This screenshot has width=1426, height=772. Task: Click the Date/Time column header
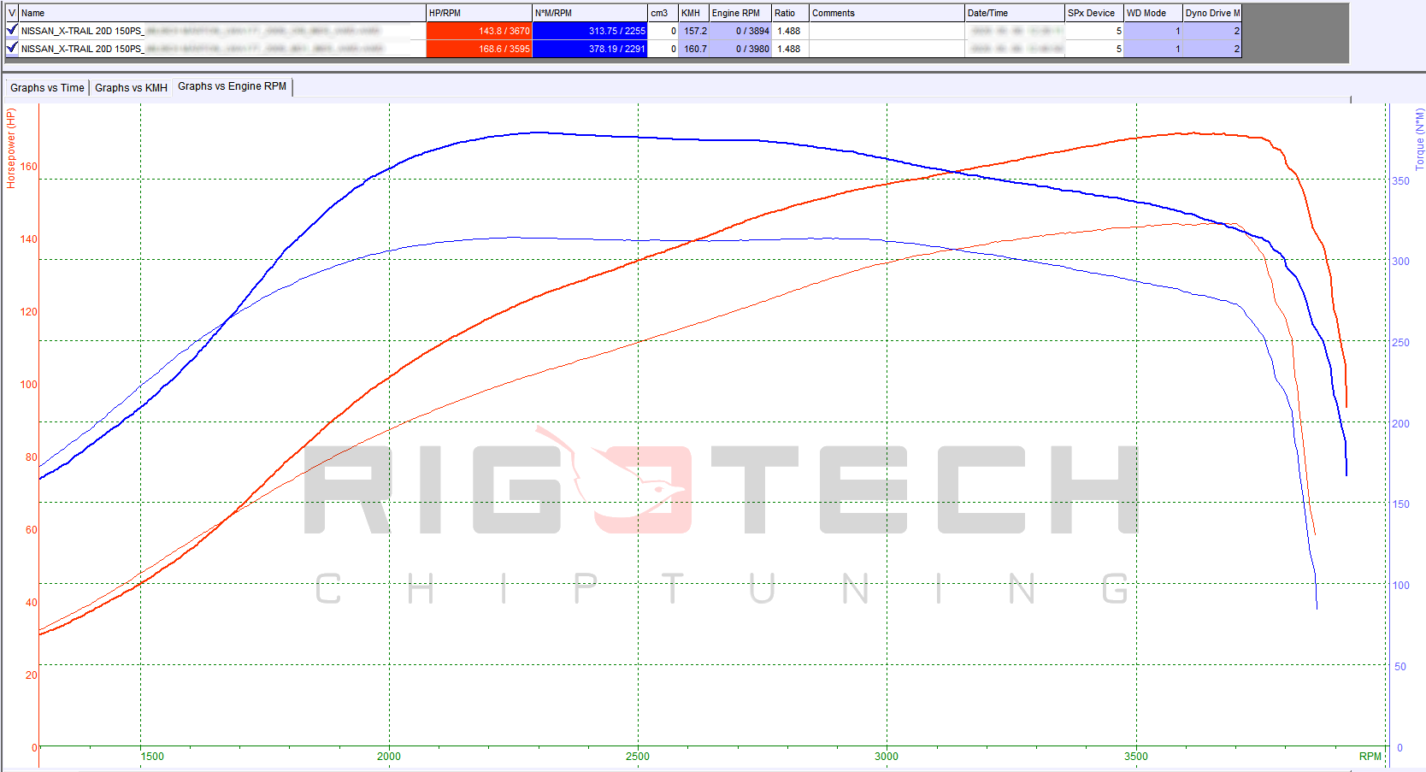pos(1015,13)
